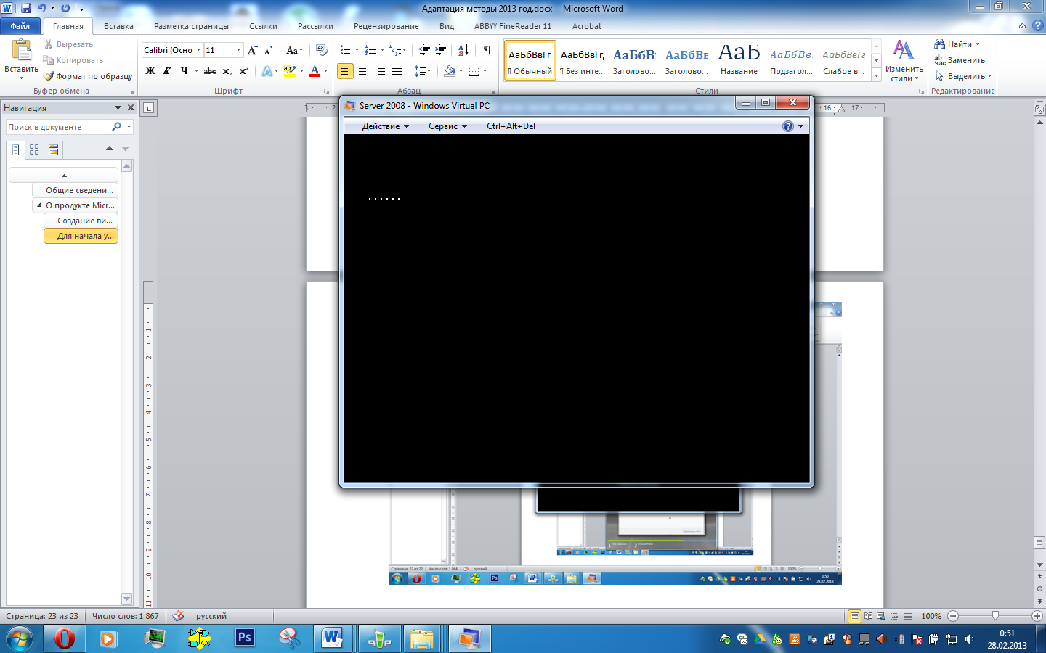
Task: Switch to browse headings view in Navigation
Action: 15,149
